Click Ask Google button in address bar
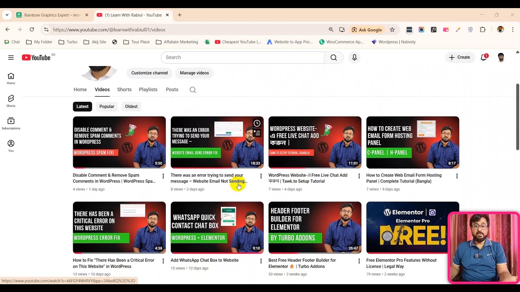The image size is (520, 292). click(x=367, y=30)
